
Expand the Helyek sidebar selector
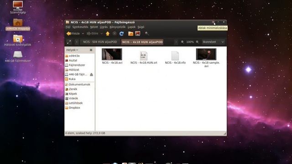click(72, 50)
